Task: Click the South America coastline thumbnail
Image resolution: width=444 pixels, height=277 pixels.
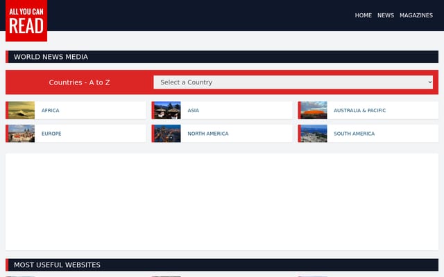Action: [314, 134]
